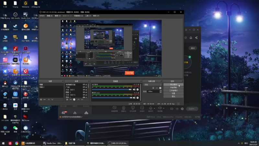Click the 设置 settings button in Controls
Image resolution: width=259 pixels, height=146 pixels.
(x=173, y=93)
